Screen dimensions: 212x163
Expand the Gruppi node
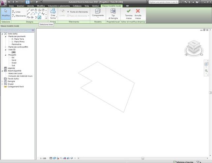coord(2,84)
